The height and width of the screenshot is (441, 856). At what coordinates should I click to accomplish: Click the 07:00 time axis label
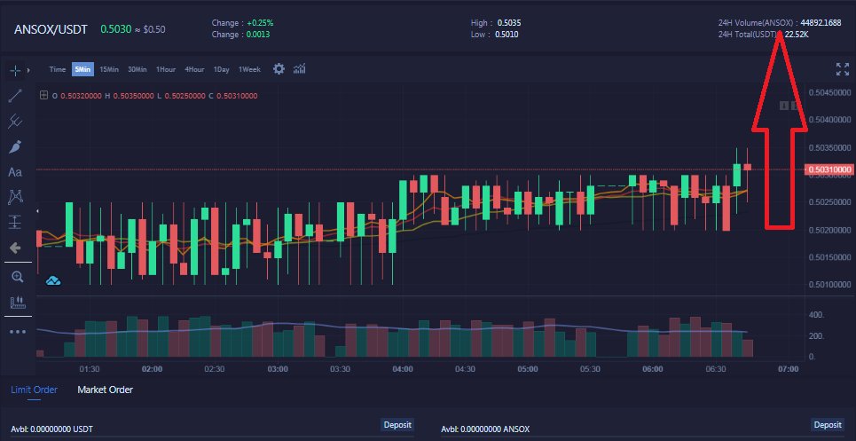[788, 369]
